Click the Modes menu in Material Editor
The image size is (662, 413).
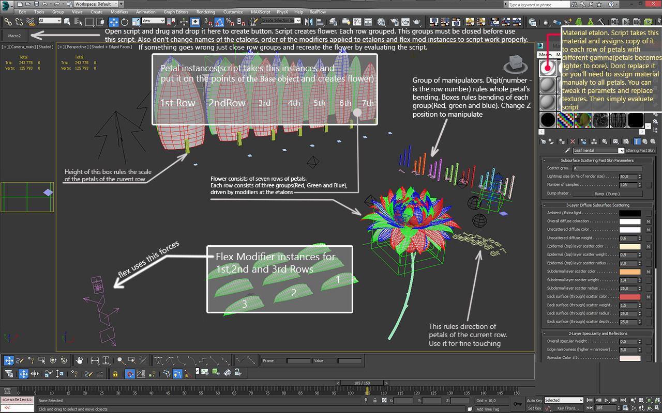(x=545, y=54)
